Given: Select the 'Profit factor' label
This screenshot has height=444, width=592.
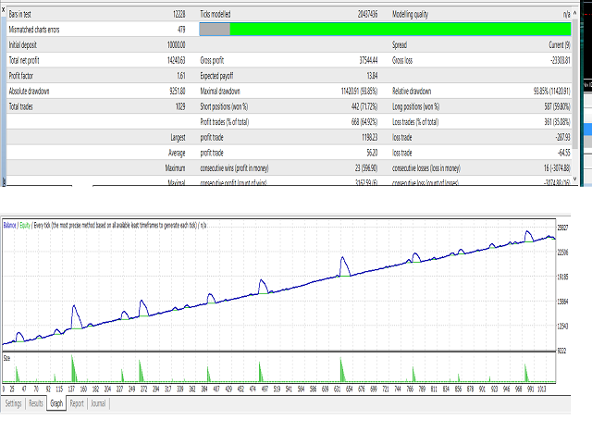Looking at the screenshot, I should [x=20, y=76].
